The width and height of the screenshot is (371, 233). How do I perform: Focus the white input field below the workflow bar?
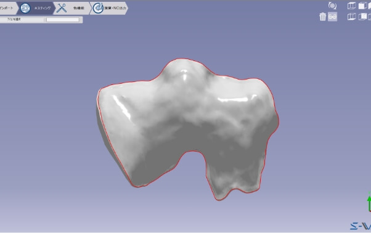(63, 20)
